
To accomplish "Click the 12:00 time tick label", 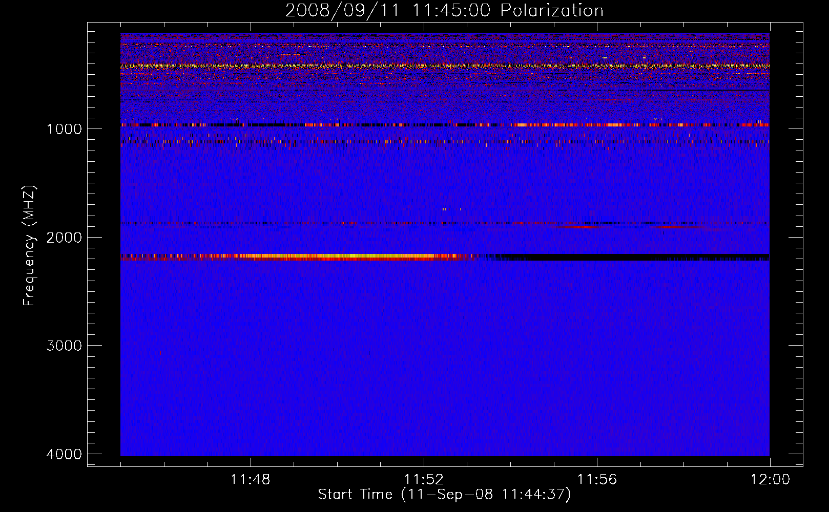I will point(770,480).
